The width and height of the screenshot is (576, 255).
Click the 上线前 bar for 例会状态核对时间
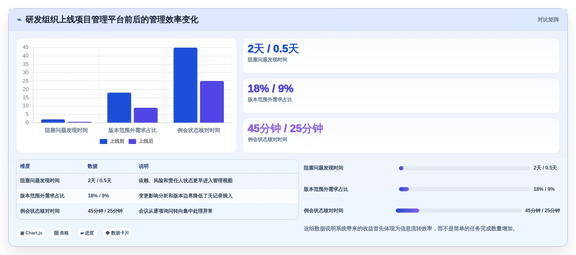[185, 85]
